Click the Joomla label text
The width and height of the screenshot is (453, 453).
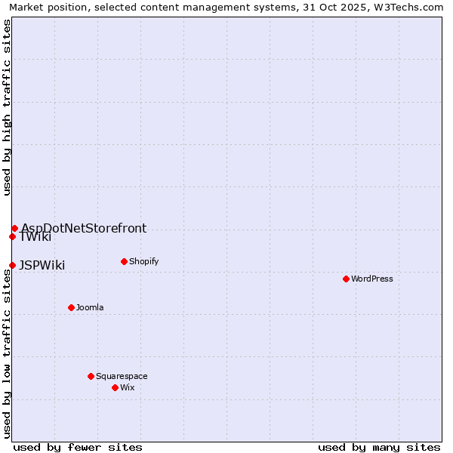click(90, 307)
